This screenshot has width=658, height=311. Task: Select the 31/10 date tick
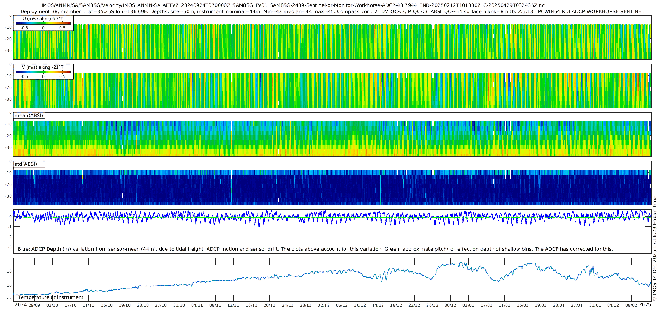179,305
